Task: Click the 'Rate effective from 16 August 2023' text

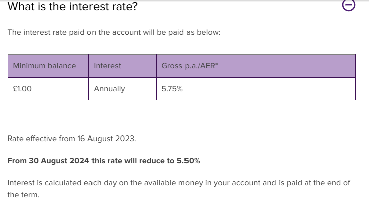Action: click(x=71, y=139)
